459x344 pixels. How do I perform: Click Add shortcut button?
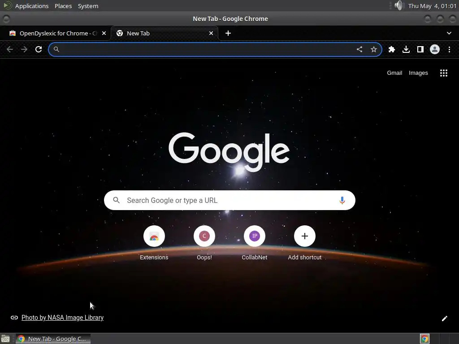[304, 242]
